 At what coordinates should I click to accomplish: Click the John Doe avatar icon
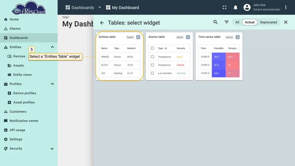click(x=247, y=7)
